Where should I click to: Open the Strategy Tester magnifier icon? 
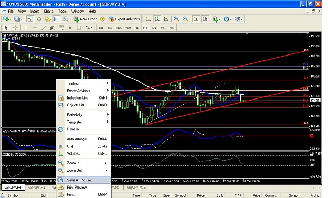coord(66,19)
